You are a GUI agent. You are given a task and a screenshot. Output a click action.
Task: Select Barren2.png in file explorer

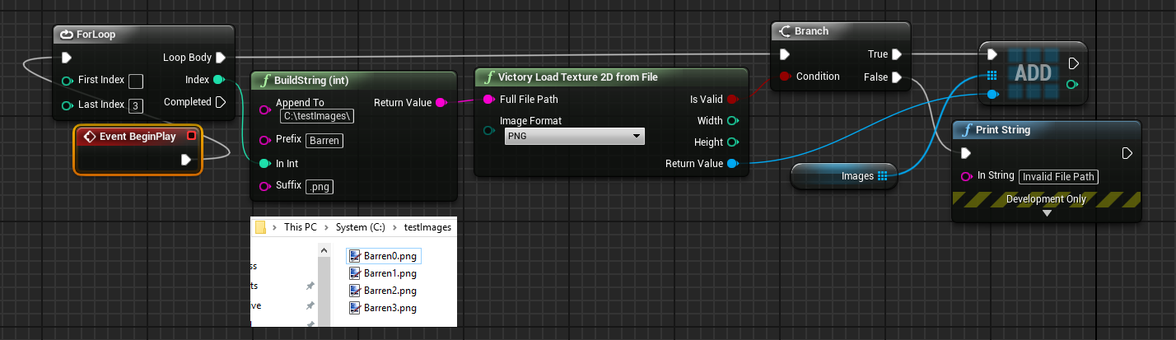pos(383,291)
